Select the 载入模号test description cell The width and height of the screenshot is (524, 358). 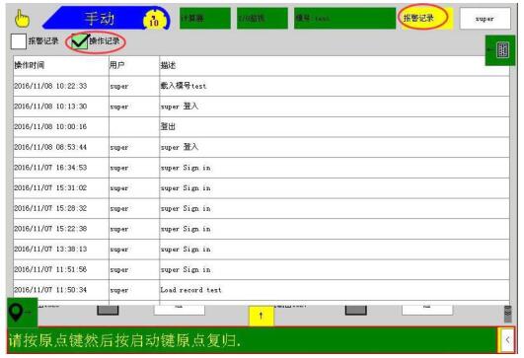(x=335, y=86)
